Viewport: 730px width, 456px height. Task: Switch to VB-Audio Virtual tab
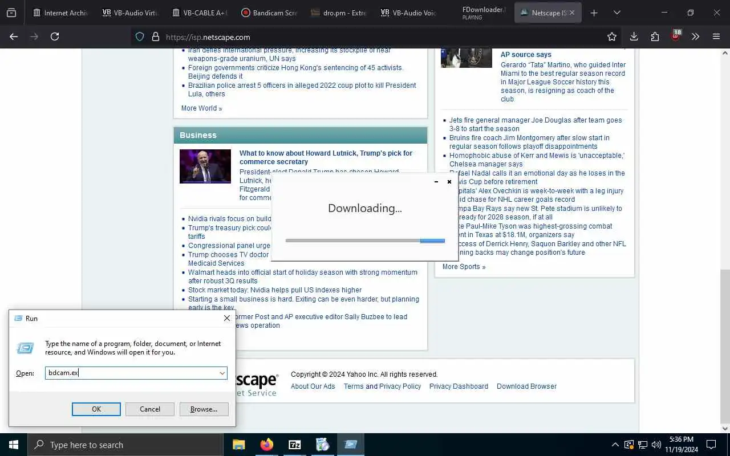point(131,13)
